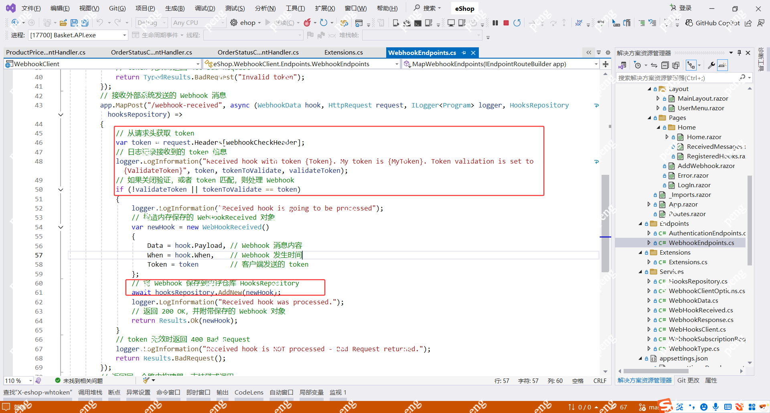Open a file using the folder icon

[63, 23]
